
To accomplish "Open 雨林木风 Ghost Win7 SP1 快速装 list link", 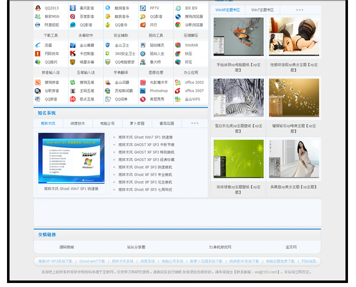I will 145,137.
